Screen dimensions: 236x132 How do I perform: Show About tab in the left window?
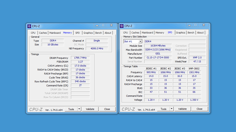108,33
